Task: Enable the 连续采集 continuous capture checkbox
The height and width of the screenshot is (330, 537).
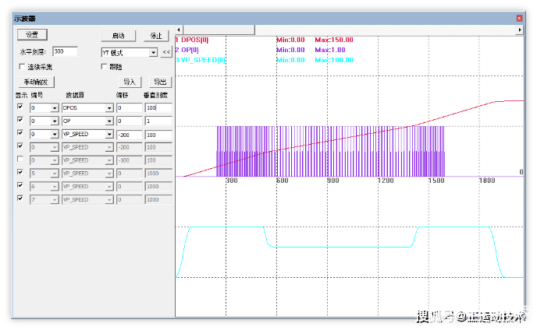Action: coord(21,67)
